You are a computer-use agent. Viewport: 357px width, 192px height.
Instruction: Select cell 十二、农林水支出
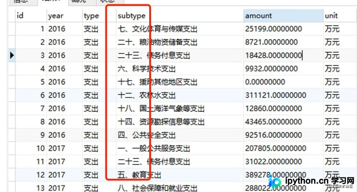click(180, 95)
